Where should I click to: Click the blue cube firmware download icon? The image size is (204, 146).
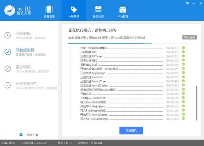21,135
